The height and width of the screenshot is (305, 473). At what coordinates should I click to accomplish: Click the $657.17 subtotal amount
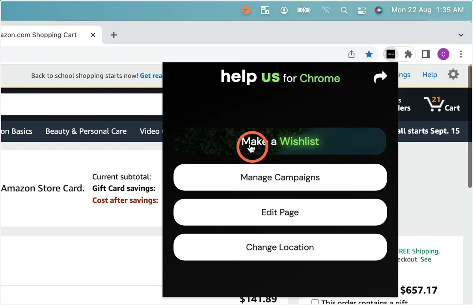(x=419, y=290)
